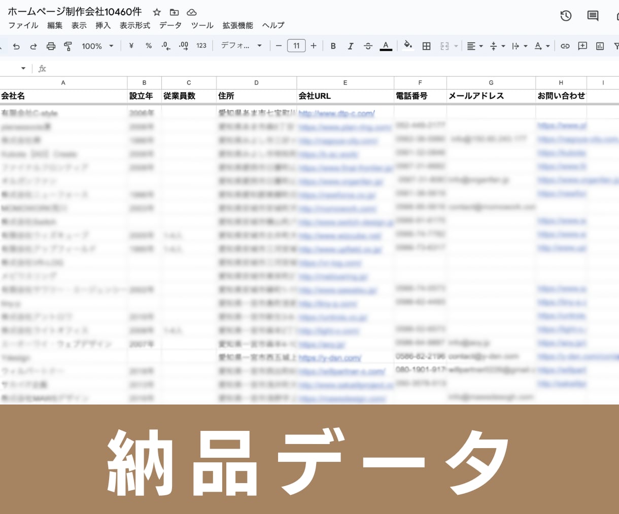619x514 pixels.
Task: Insert a comment using toolbar icon
Action: point(582,46)
